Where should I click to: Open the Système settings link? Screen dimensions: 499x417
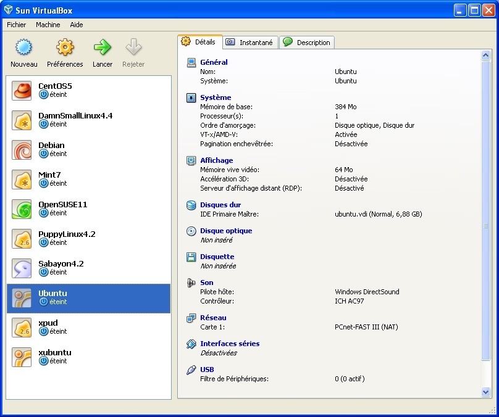coord(216,97)
